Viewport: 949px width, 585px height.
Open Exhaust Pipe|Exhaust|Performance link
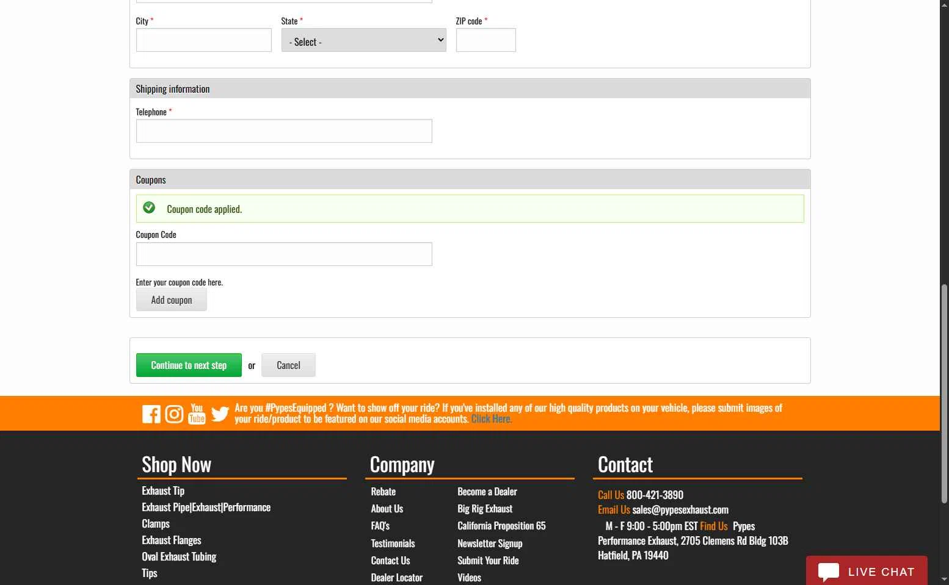pyautogui.click(x=206, y=508)
